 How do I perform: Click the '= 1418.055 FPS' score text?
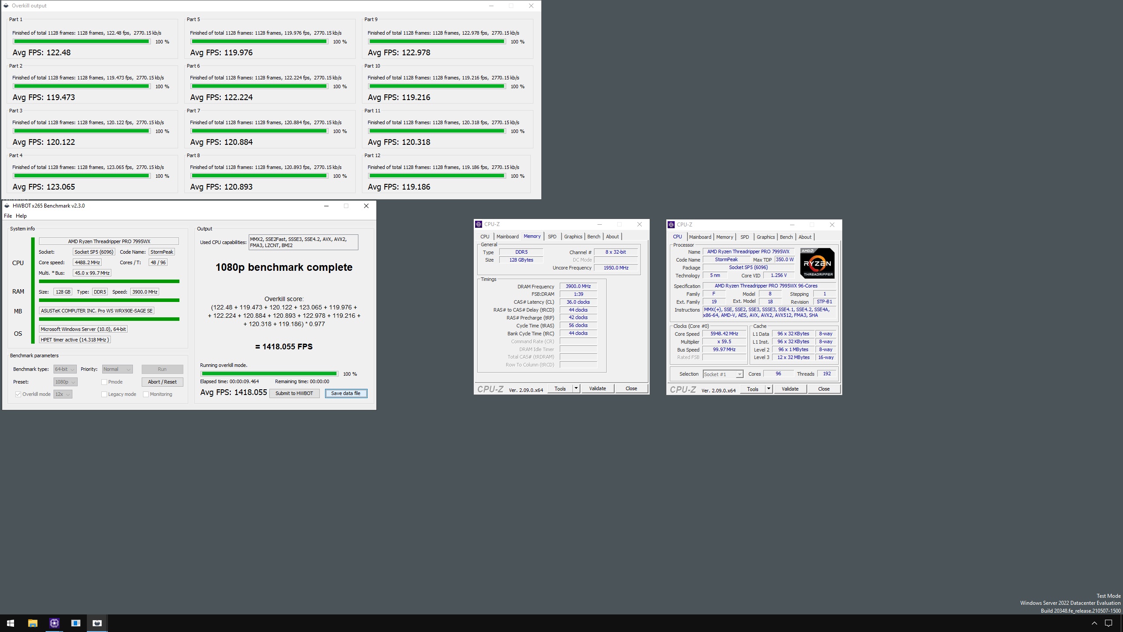pyautogui.click(x=284, y=347)
